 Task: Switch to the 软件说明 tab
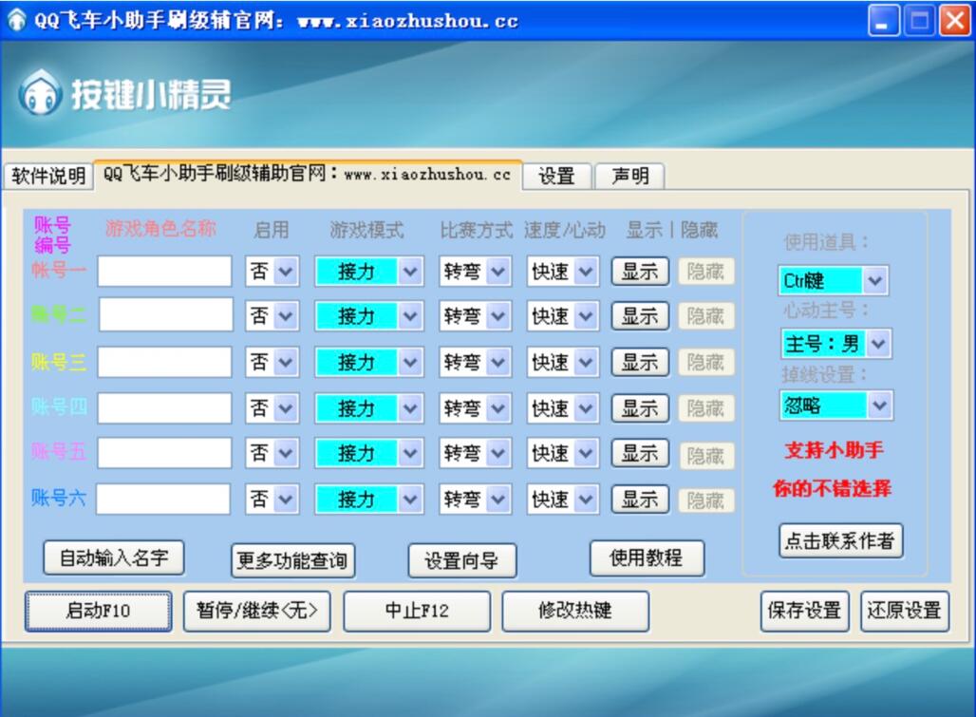pyautogui.click(x=48, y=176)
